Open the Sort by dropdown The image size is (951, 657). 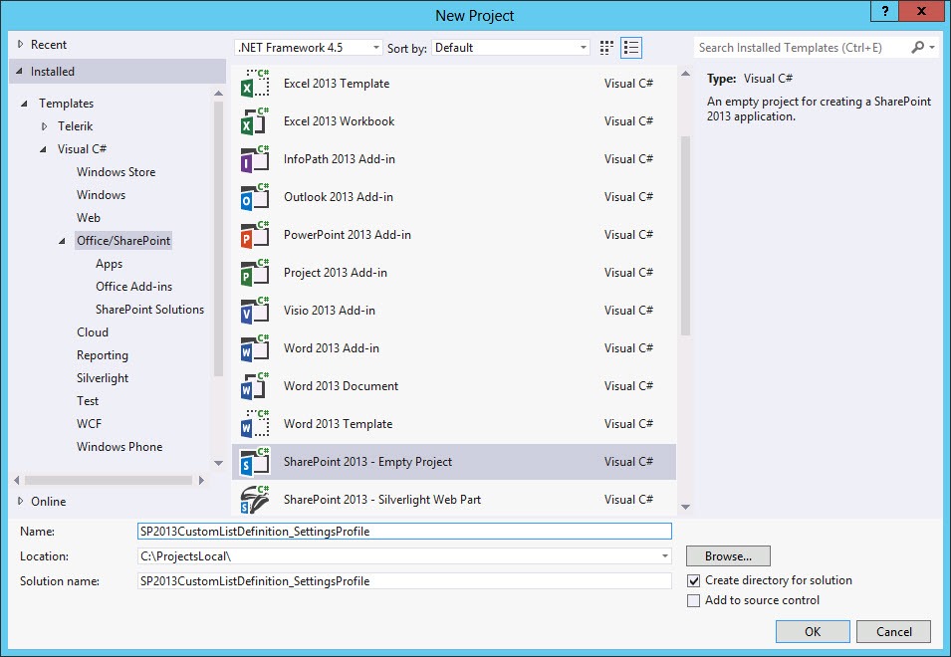coord(511,48)
